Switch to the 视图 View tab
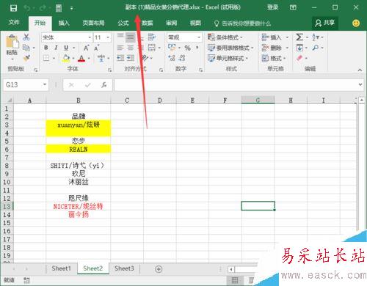The image size is (367, 286). tap(195, 23)
